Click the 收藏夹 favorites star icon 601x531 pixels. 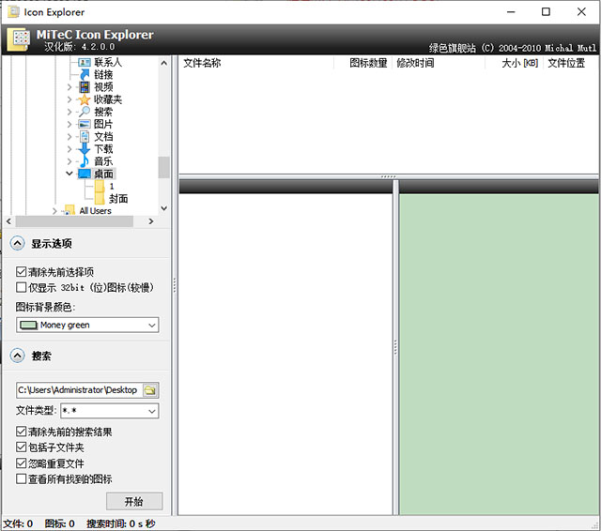point(85,99)
